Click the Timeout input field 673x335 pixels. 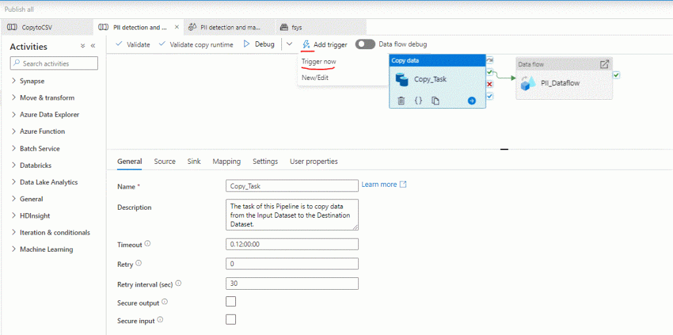coord(292,244)
